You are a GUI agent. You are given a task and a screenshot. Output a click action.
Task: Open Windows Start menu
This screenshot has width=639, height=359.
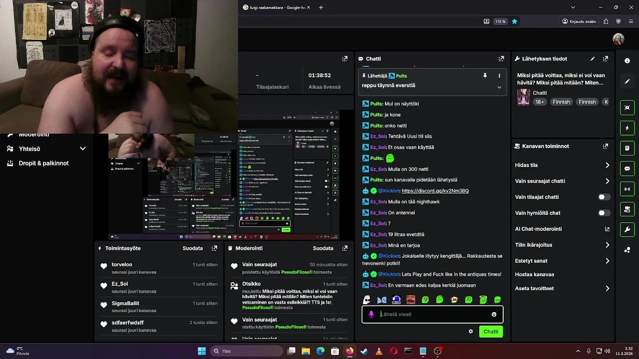click(202, 351)
